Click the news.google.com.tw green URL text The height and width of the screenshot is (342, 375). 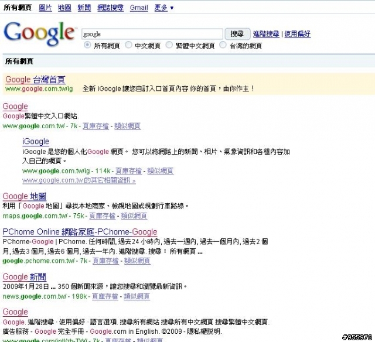point(35,296)
